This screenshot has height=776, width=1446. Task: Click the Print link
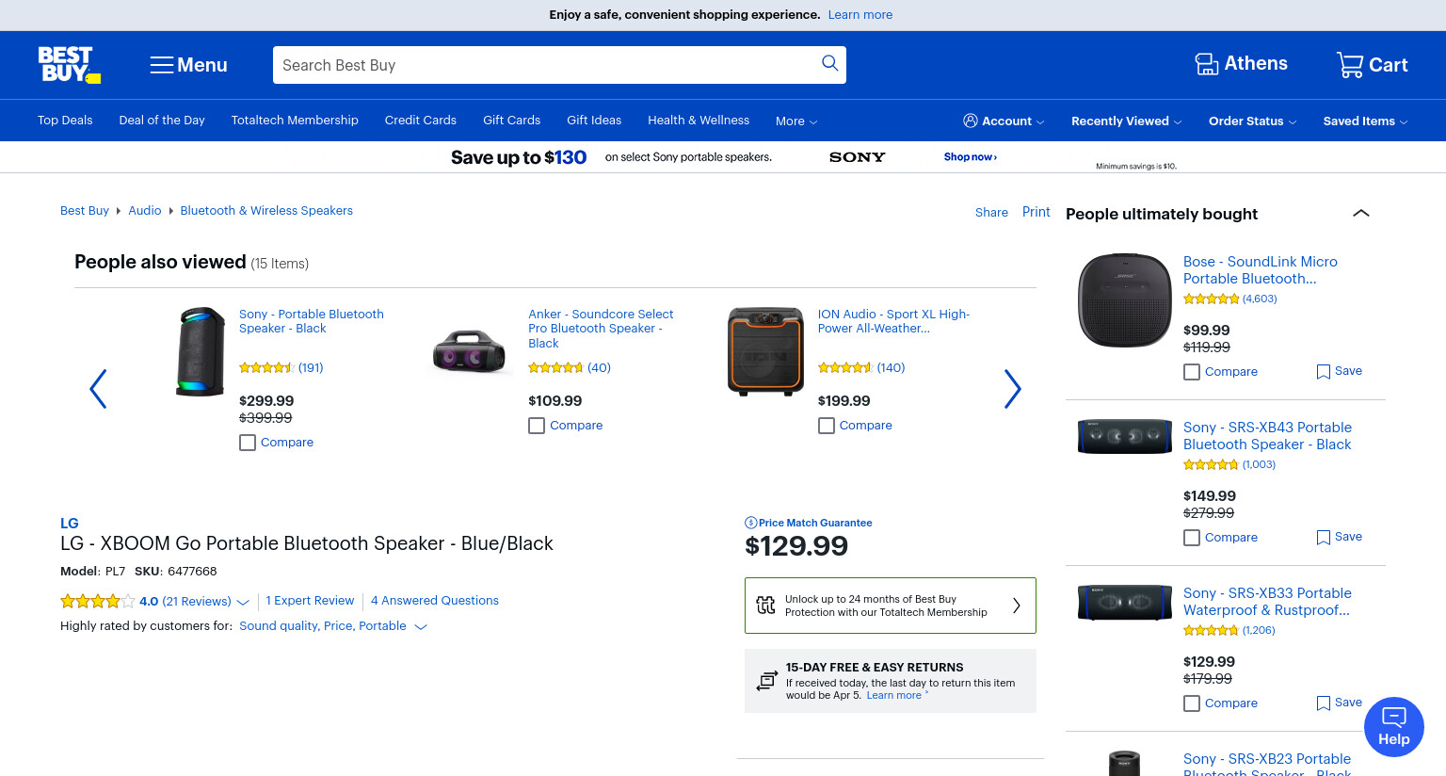click(1036, 212)
